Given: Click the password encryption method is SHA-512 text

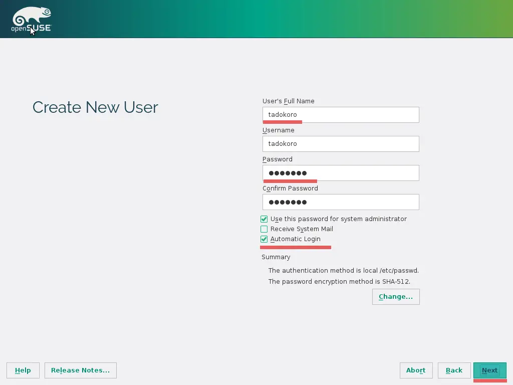Looking at the screenshot, I should point(339,282).
